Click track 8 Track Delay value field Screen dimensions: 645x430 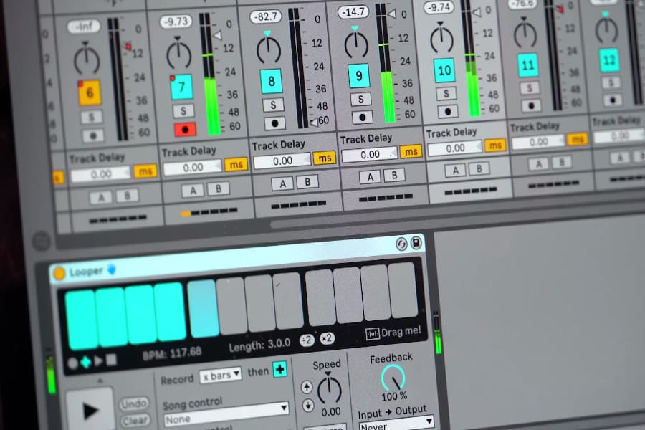(x=282, y=161)
